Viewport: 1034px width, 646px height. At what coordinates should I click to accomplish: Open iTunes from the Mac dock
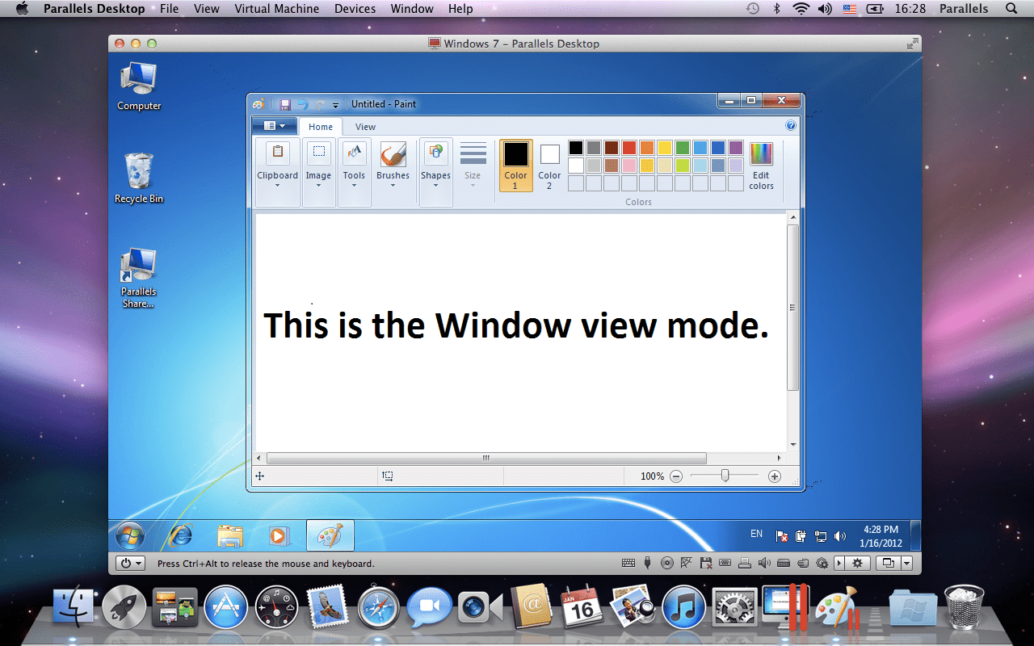(x=683, y=606)
